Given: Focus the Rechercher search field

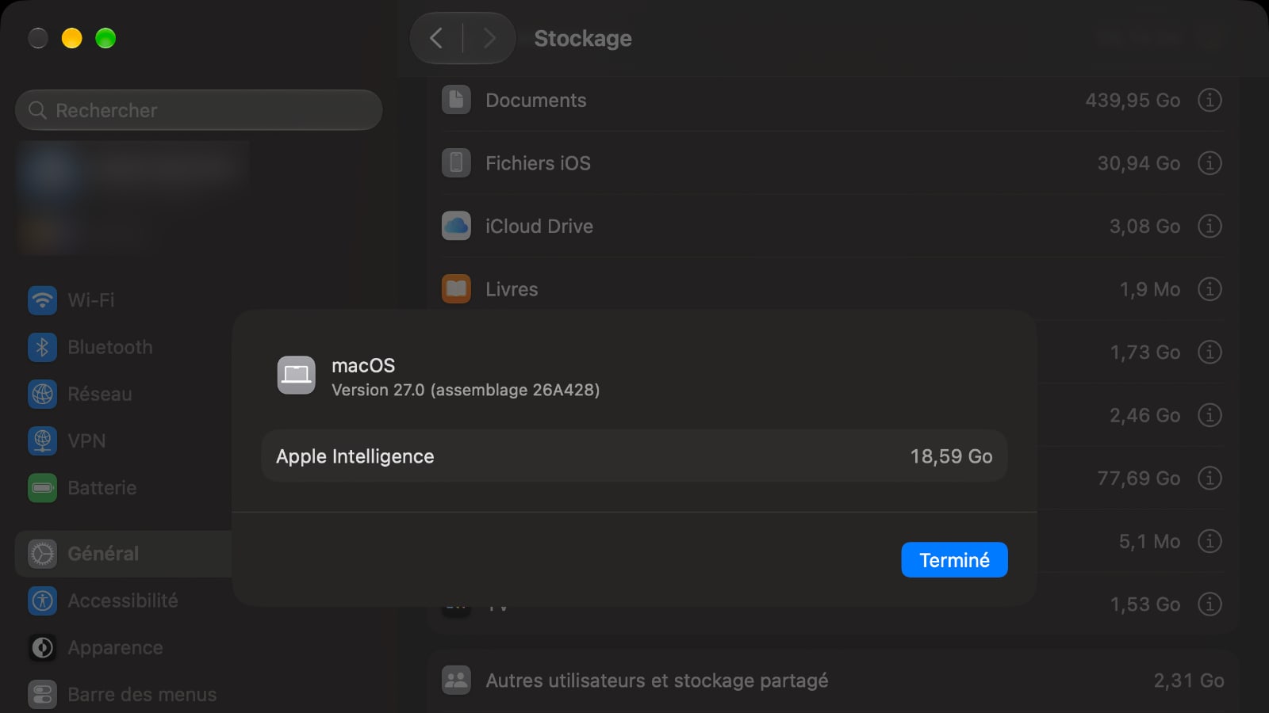Looking at the screenshot, I should click(x=199, y=110).
